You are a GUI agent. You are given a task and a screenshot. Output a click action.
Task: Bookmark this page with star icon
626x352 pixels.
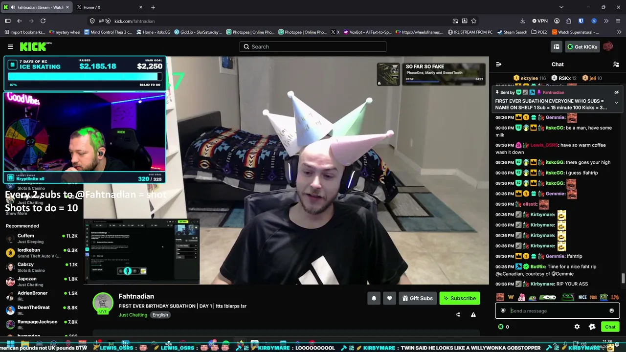click(473, 21)
